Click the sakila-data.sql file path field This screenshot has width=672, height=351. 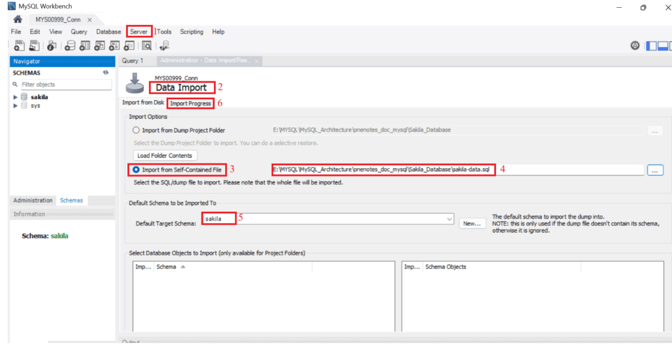pyautogui.click(x=457, y=170)
